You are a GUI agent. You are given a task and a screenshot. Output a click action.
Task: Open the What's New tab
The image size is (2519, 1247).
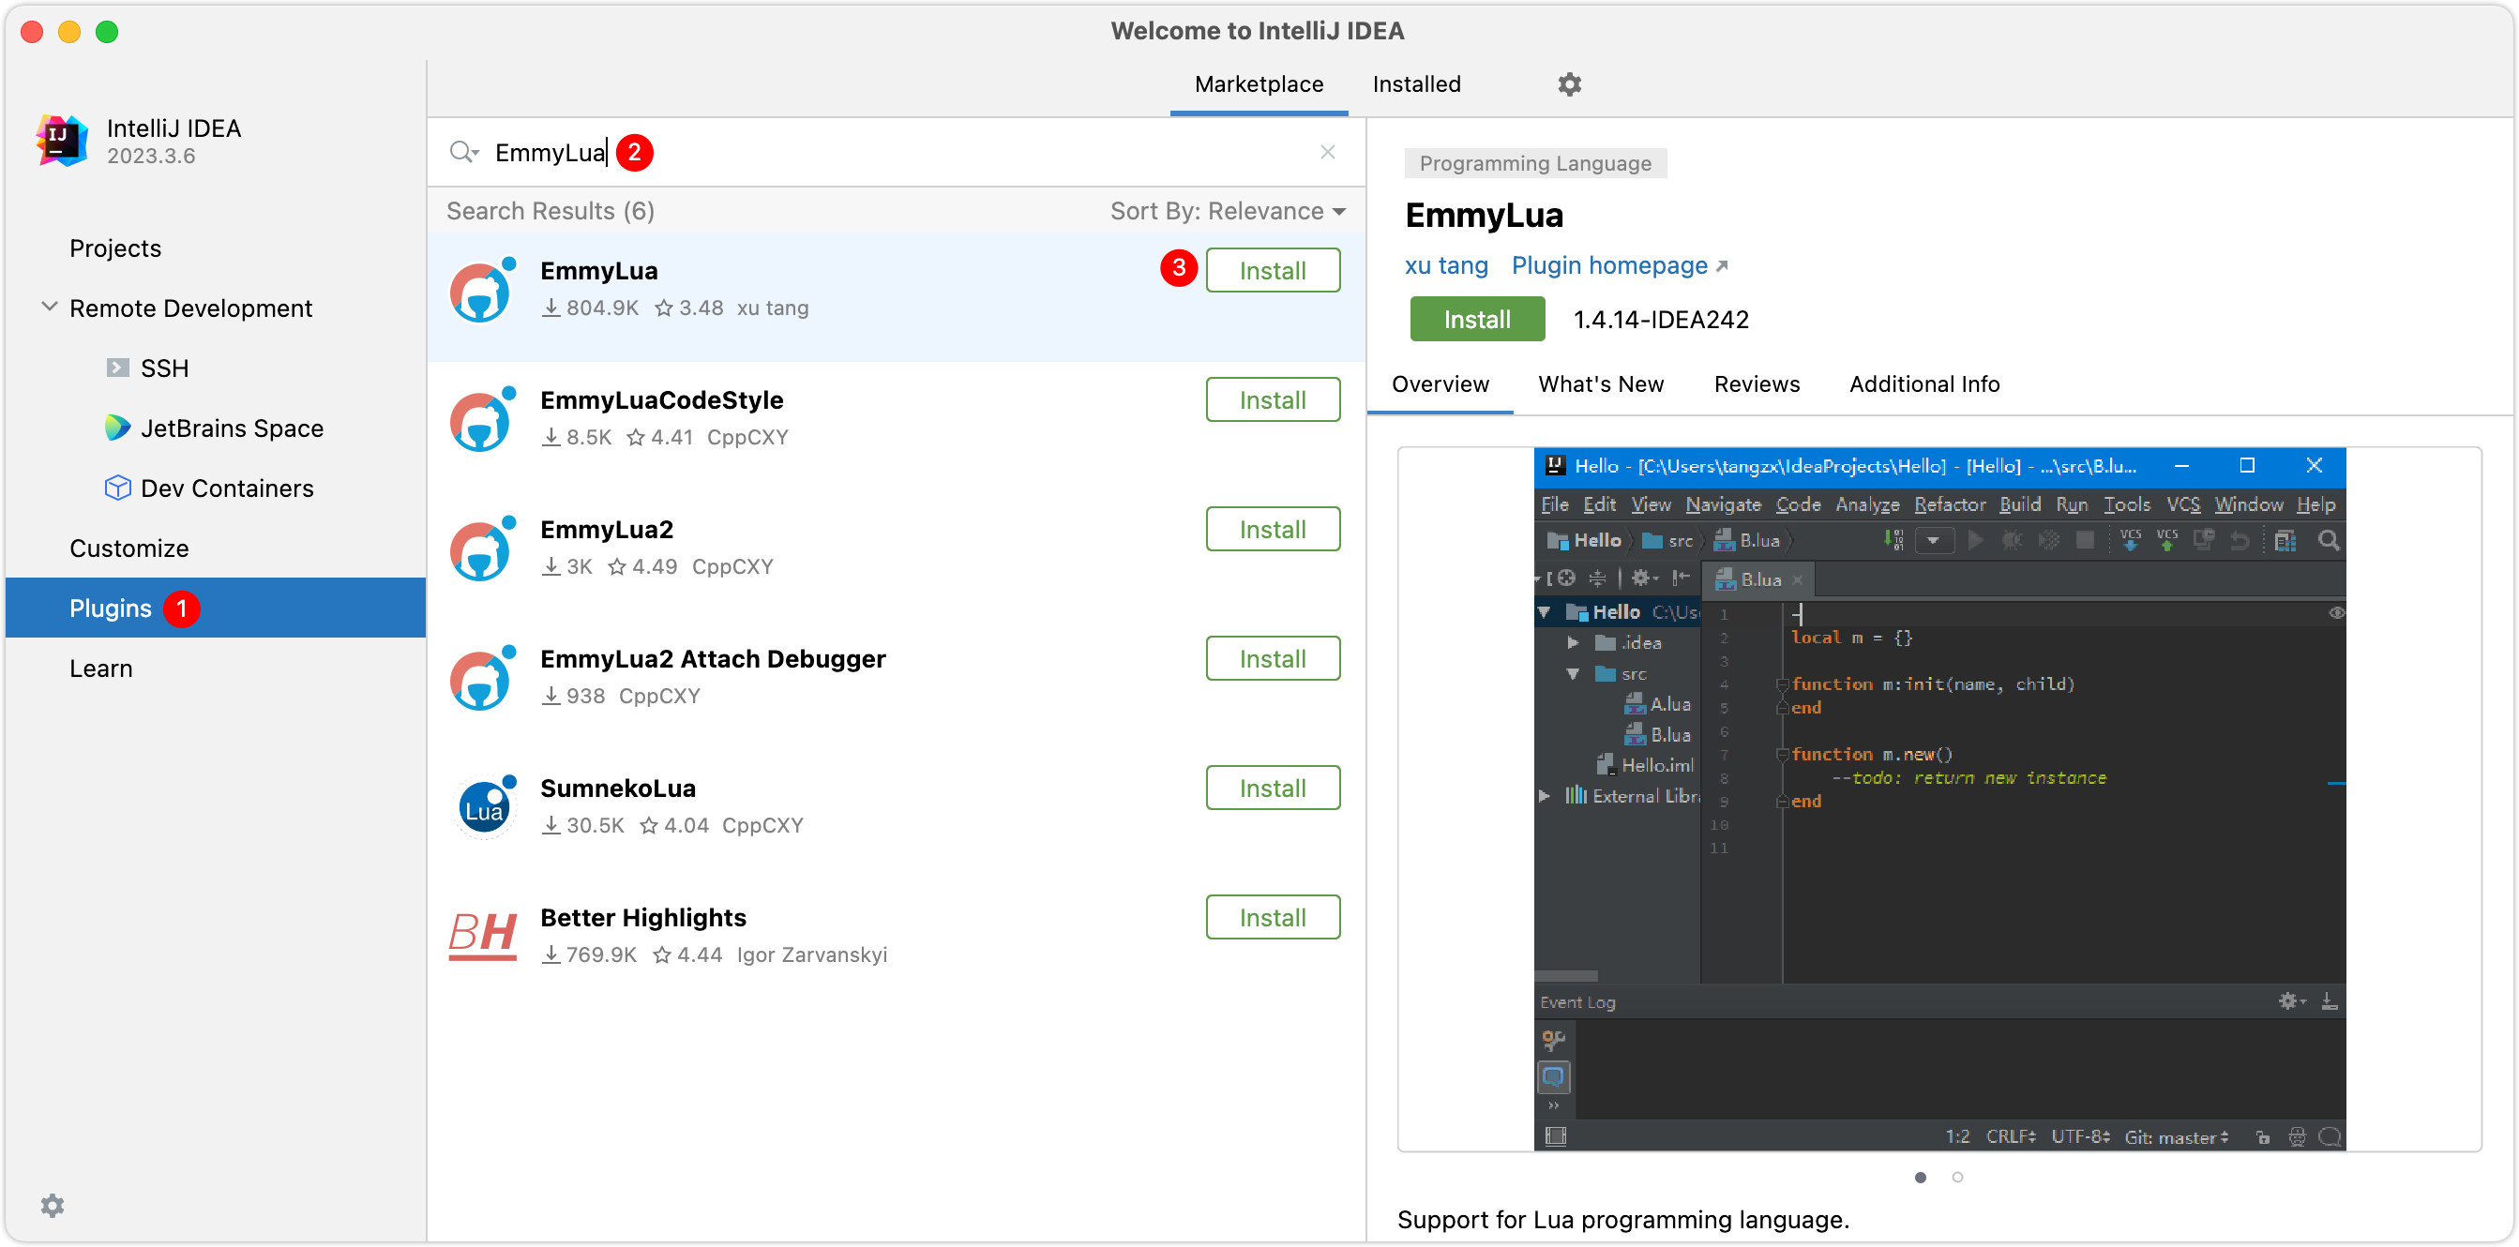[1600, 384]
